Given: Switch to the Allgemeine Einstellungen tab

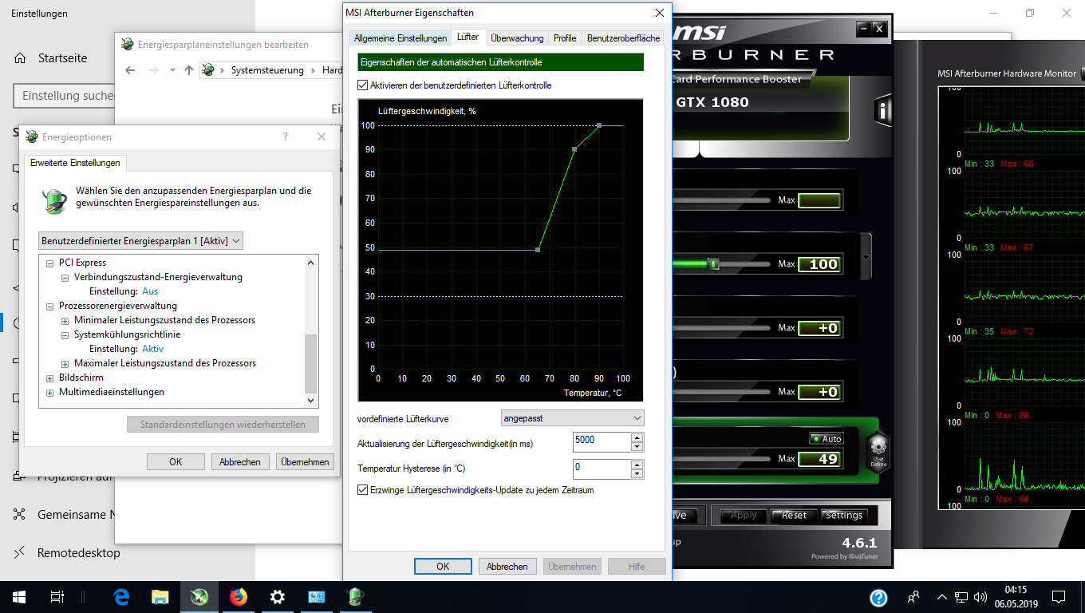Looking at the screenshot, I should tap(400, 38).
